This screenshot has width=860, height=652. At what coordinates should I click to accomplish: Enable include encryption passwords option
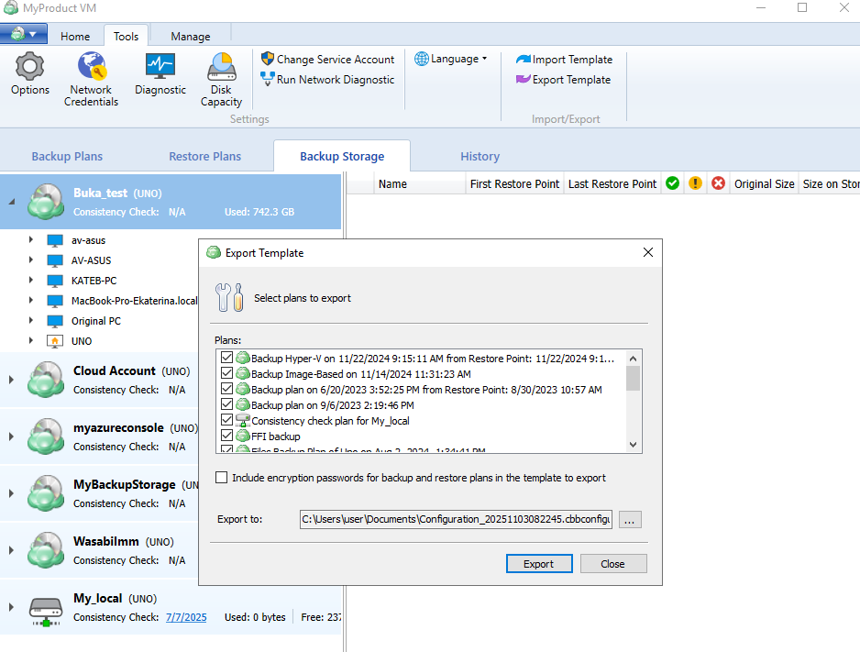tap(222, 478)
